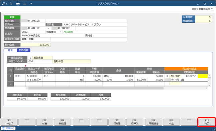Click the grid scroll right arrow
216x131 pixels.
point(207,88)
